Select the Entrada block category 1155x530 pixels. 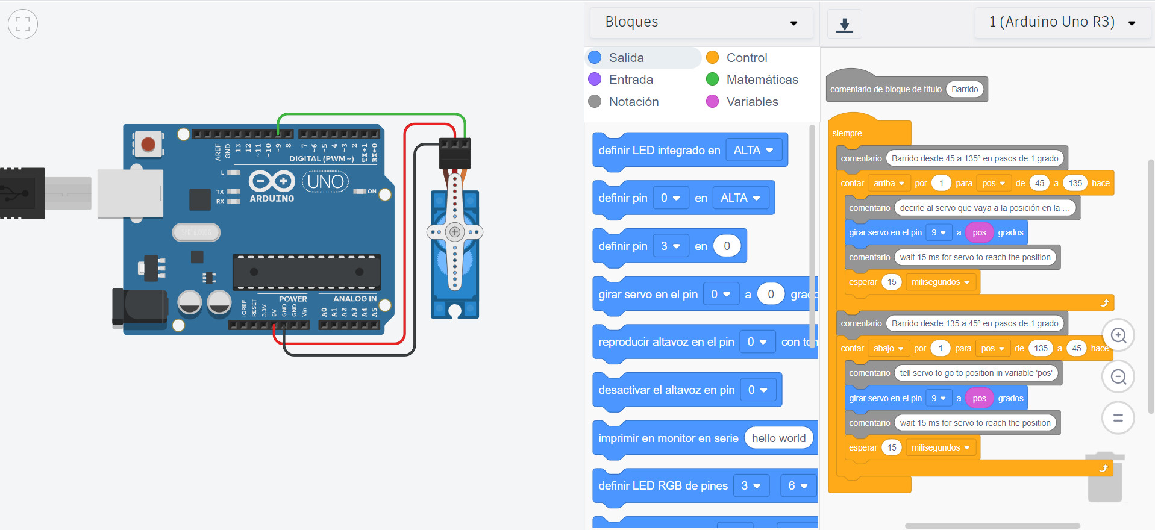tap(630, 79)
